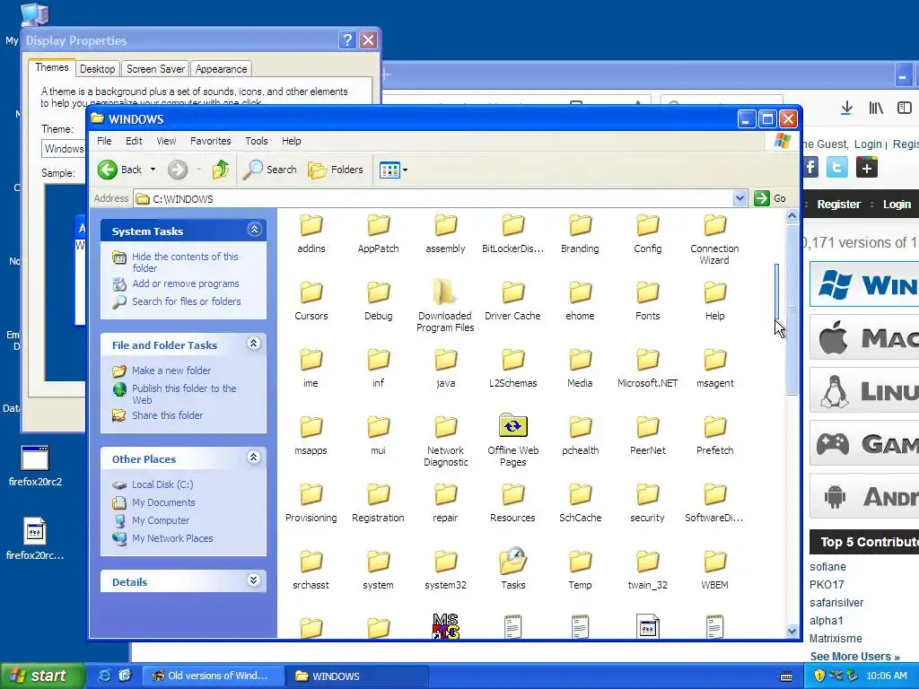Select the Tasks scheduled folder icon
The height and width of the screenshot is (689, 919).
pyautogui.click(x=512, y=561)
